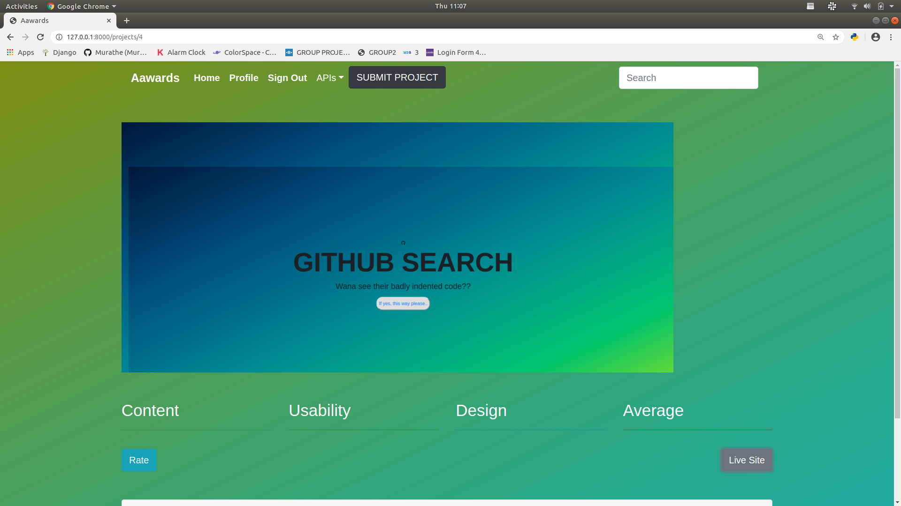Reload the current page
The height and width of the screenshot is (506, 901).
click(x=40, y=37)
